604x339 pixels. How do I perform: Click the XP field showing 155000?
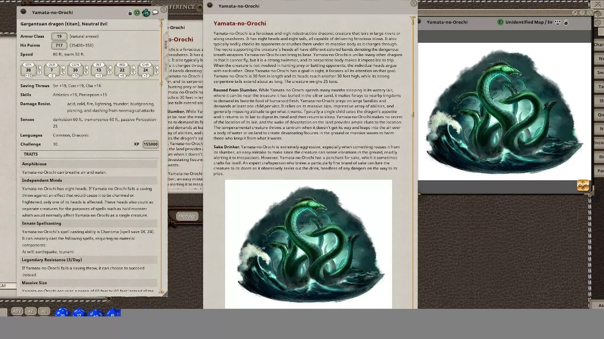pos(151,144)
